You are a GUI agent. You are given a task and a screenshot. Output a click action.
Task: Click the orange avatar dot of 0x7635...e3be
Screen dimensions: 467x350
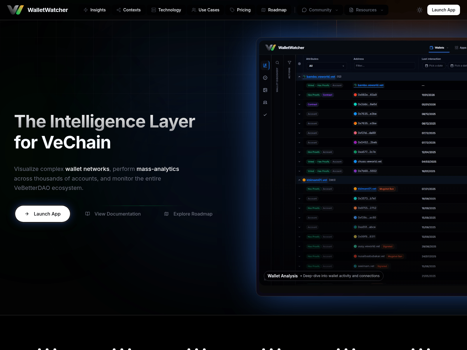tap(355, 123)
